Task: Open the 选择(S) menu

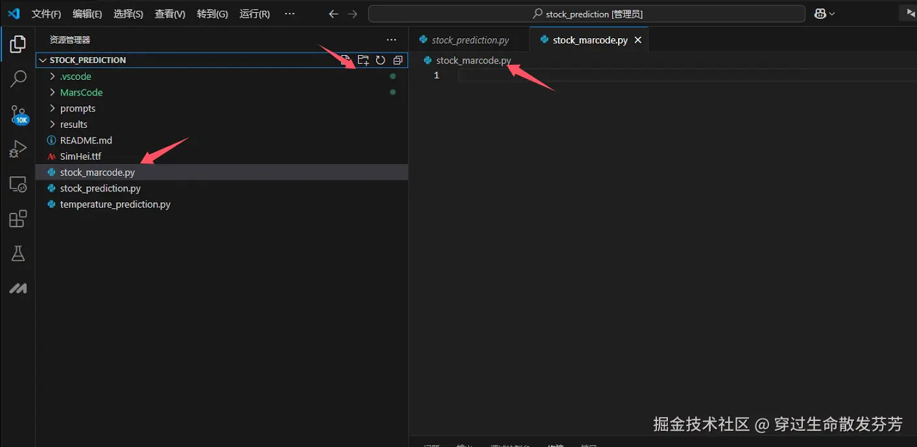Action: 128,14
